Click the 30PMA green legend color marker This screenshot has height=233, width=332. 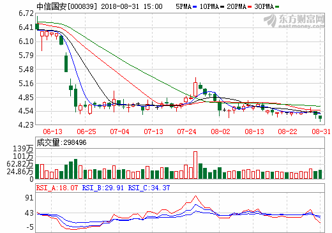277,7
